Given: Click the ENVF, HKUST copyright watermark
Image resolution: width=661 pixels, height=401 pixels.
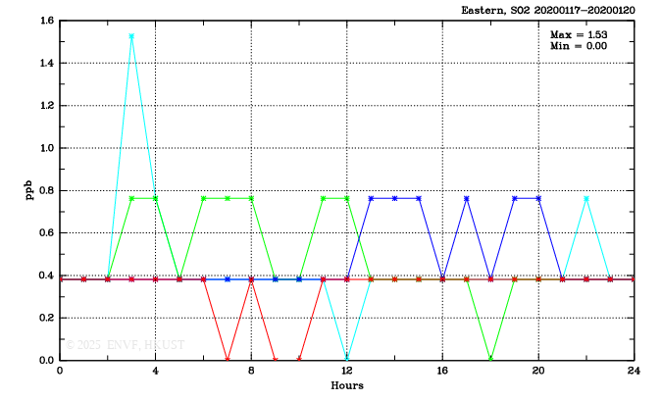Looking at the screenshot, I should coord(125,345).
